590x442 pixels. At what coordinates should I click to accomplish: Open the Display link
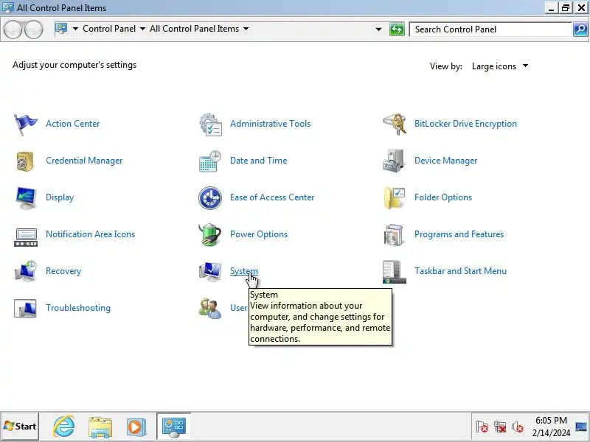60,197
